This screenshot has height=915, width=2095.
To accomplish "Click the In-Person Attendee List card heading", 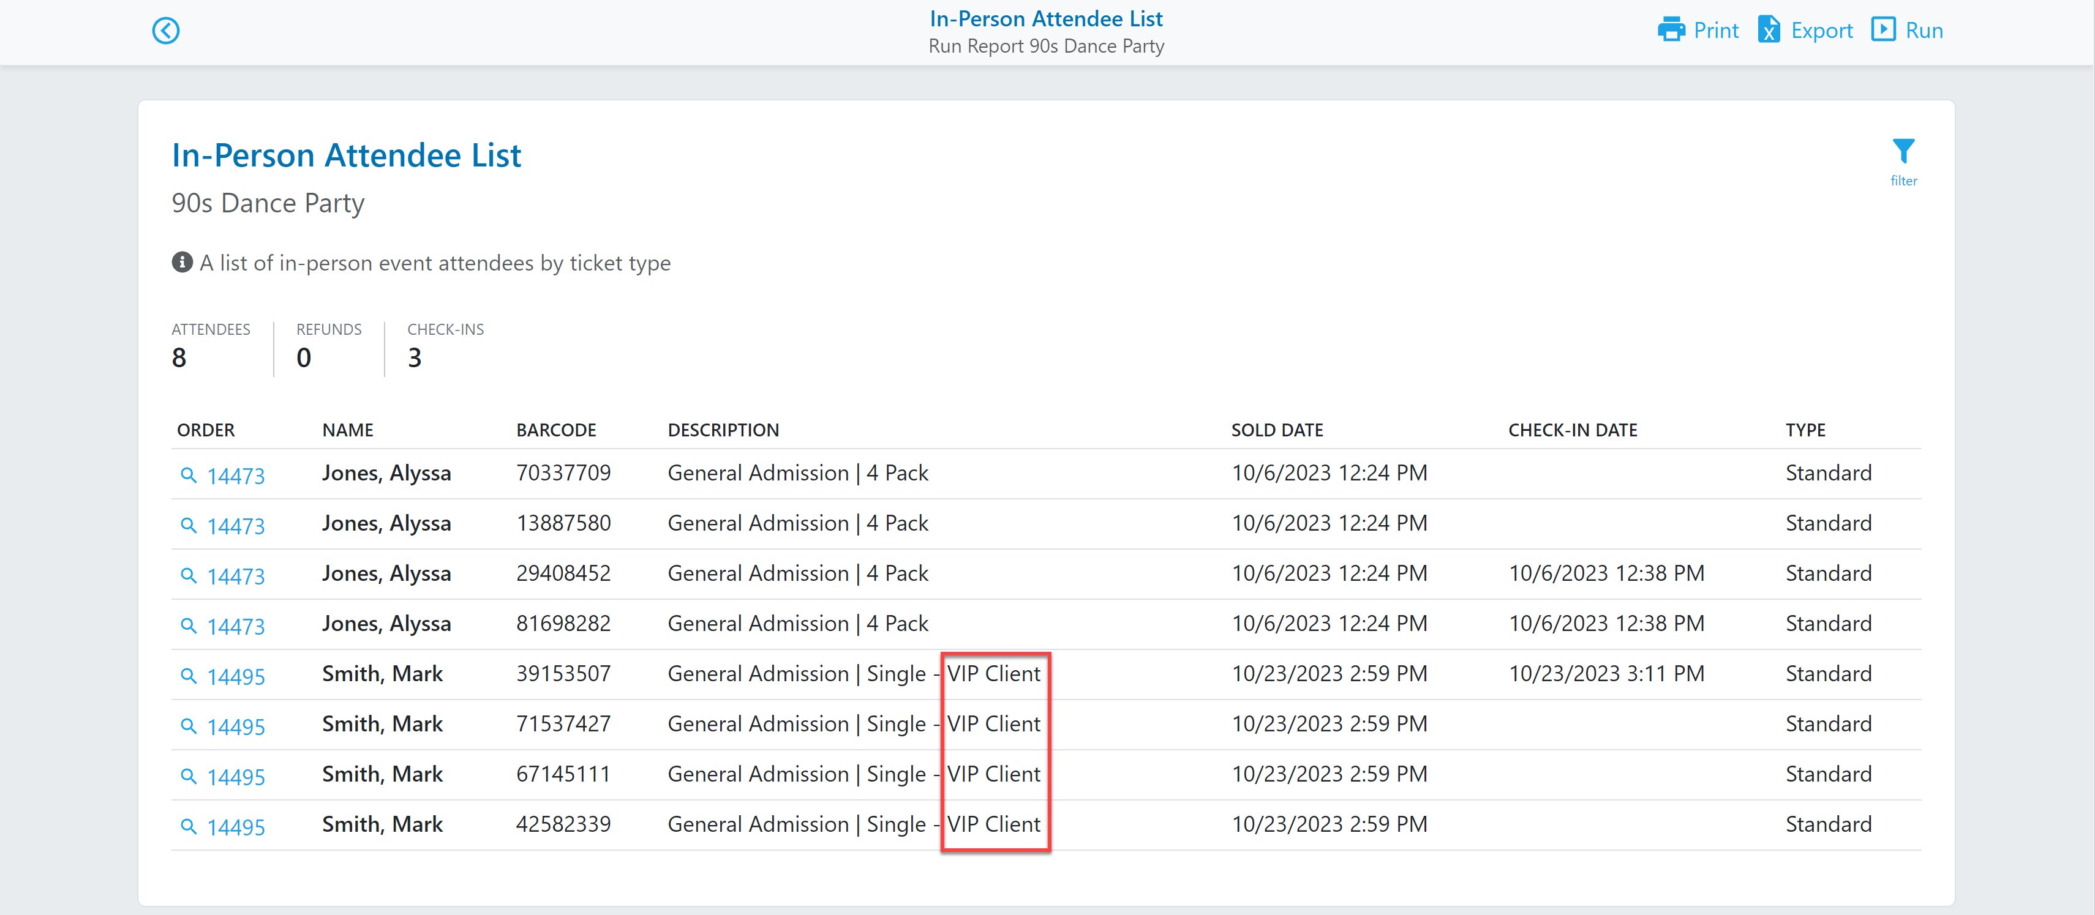I will click(347, 155).
